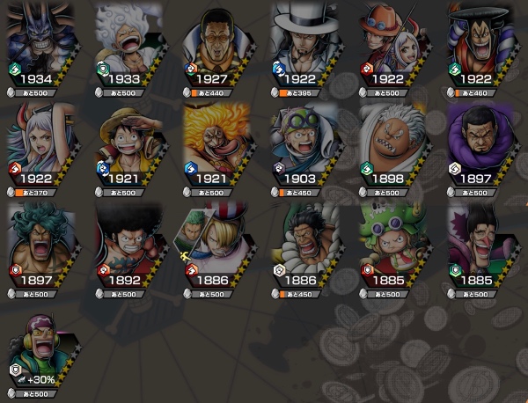Tap the blue class icon on the 1927 card
Screen dimensions: 528x403
(x=191, y=69)
